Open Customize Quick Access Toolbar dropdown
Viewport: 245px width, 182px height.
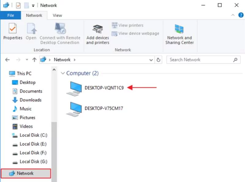coord(33,6)
